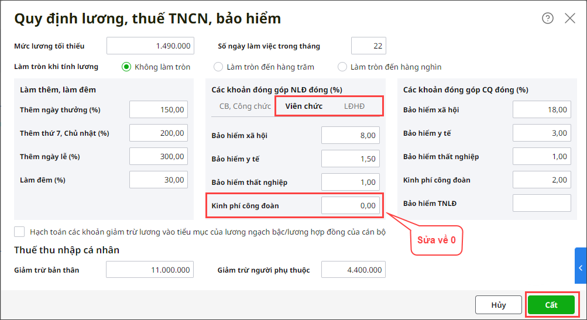Switch to the 'LĐHĐ' tab
Viewport: 587px width, 320px height.
coord(354,106)
